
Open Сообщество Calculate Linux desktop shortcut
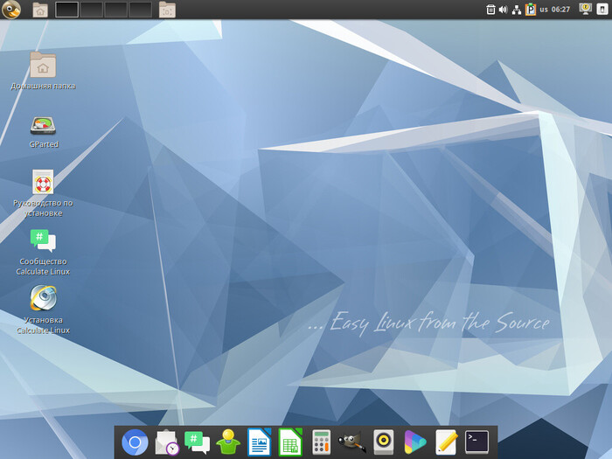[43, 252]
